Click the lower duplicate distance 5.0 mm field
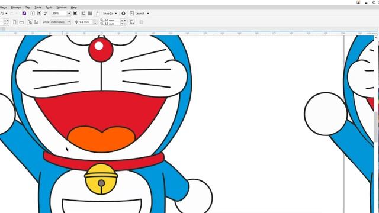The height and width of the screenshot is (213, 379). tap(112, 24)
